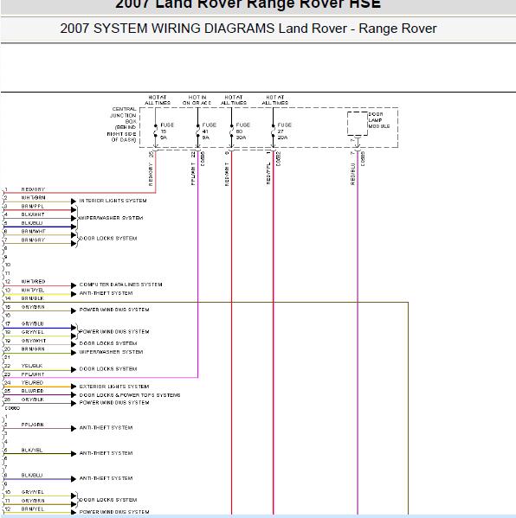Click the BLU/RED wire label

tap(32, 391)
